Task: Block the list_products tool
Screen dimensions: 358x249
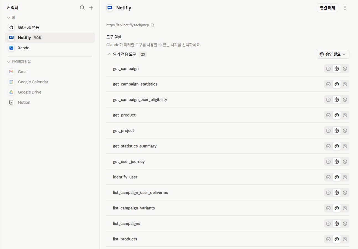Action: tap(345, 239)
